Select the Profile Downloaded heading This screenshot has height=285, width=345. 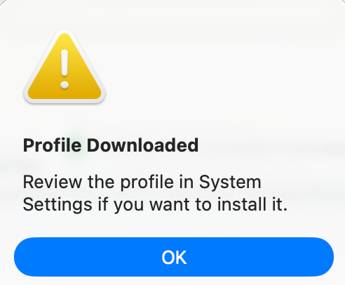click(x=111, y=145)
